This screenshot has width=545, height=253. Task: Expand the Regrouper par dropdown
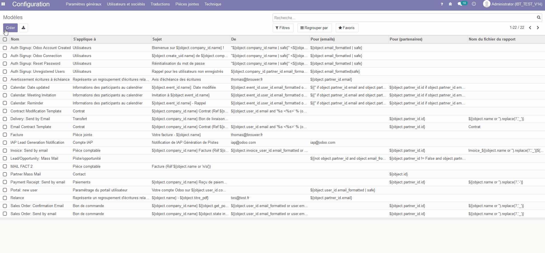[x=314, y=28]
